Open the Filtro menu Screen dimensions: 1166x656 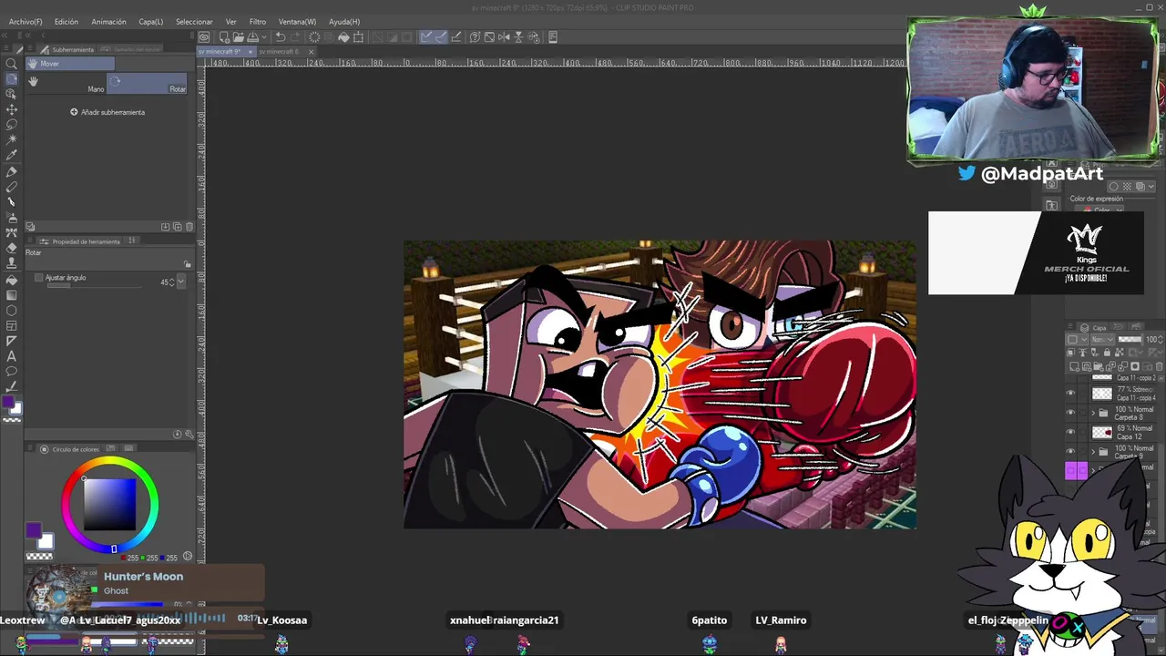(x=258, y=21)
